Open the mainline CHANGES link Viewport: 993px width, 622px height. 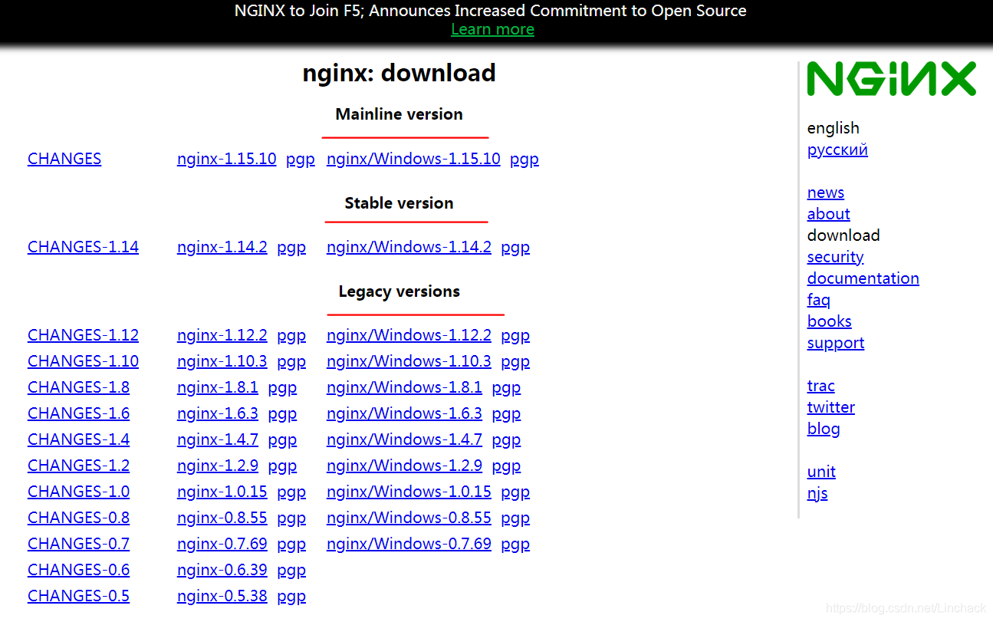click(64, 159)
